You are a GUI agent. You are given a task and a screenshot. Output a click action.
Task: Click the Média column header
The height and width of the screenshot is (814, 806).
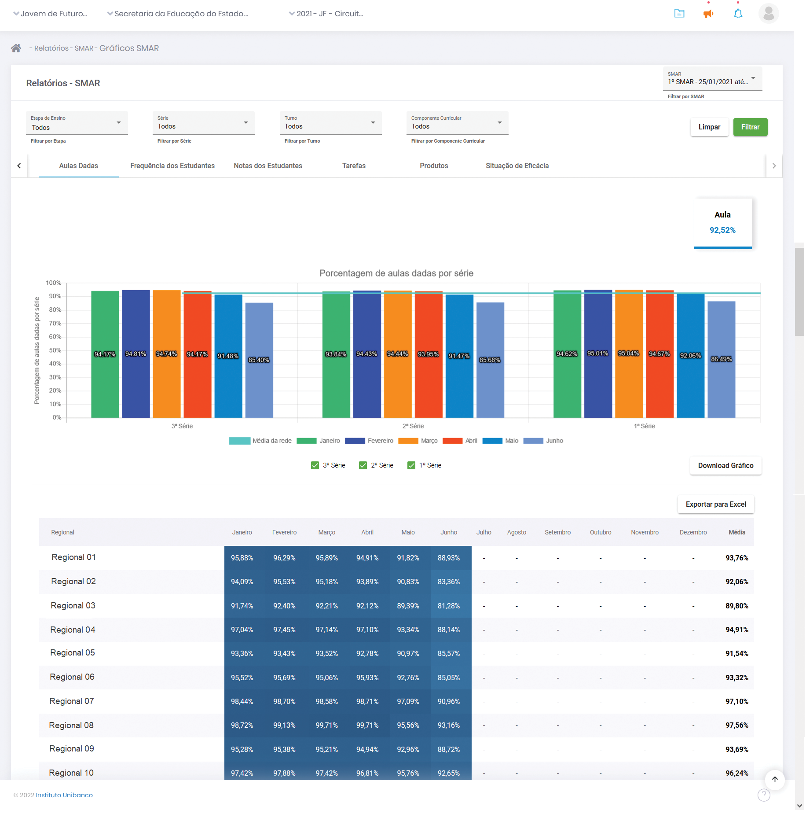737,533
